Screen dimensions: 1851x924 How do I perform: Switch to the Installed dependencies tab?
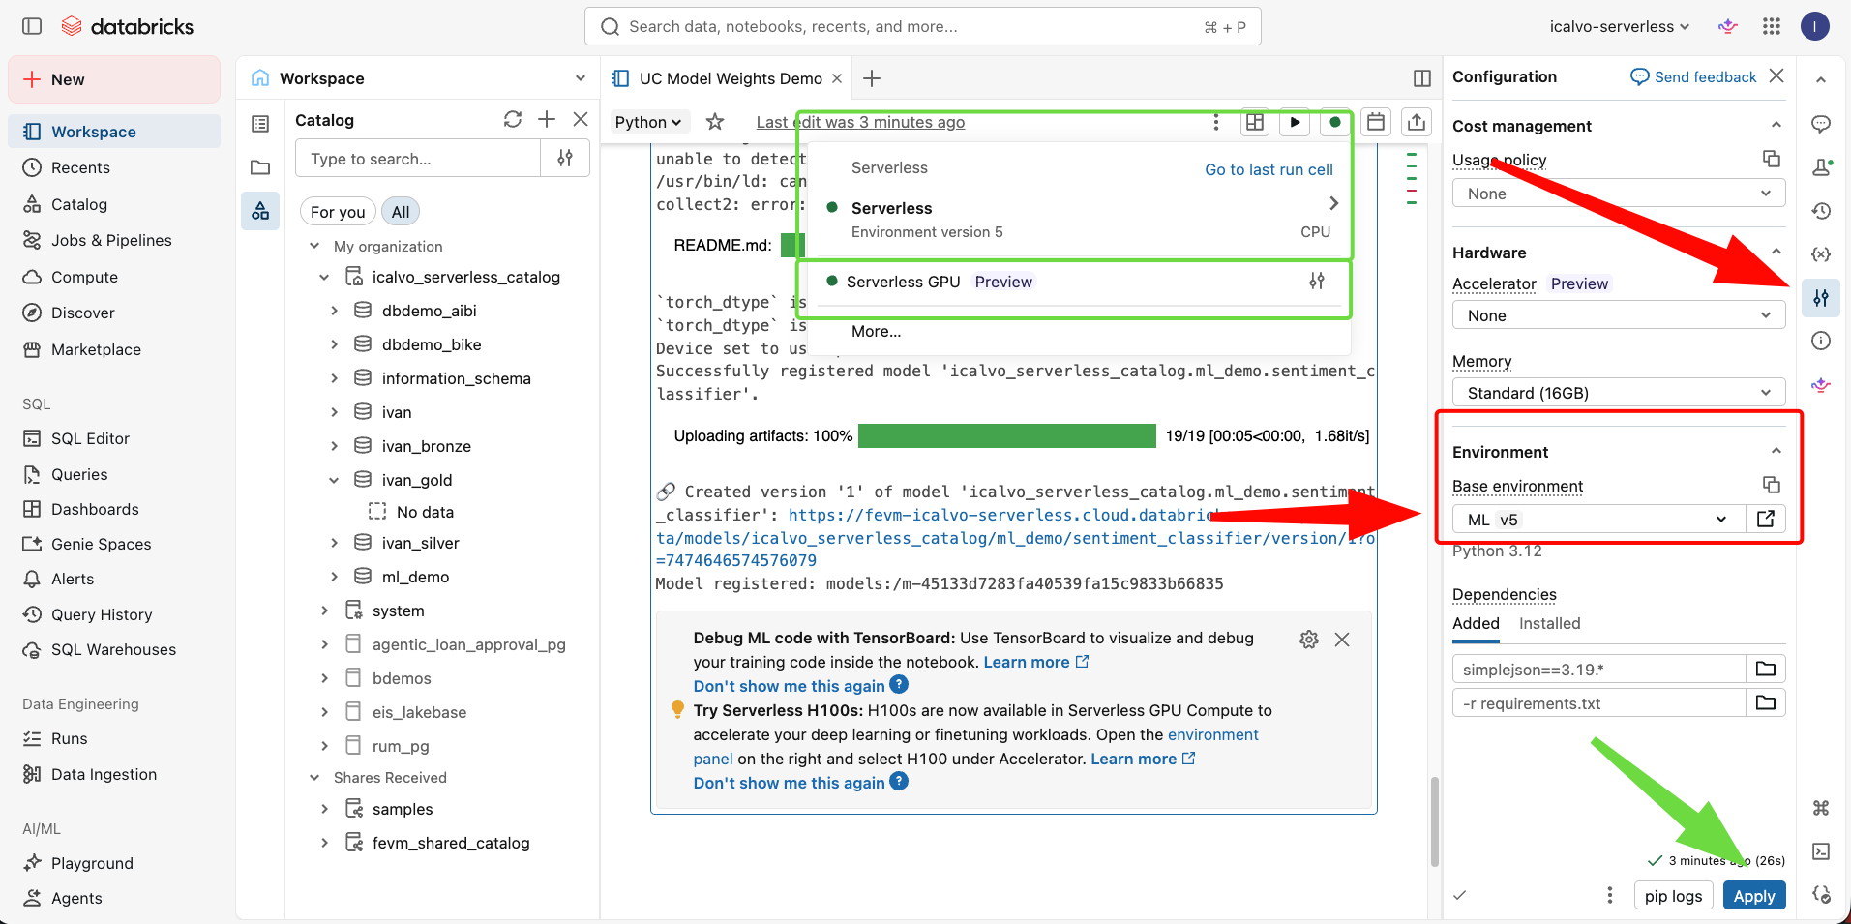(1549, 624)
